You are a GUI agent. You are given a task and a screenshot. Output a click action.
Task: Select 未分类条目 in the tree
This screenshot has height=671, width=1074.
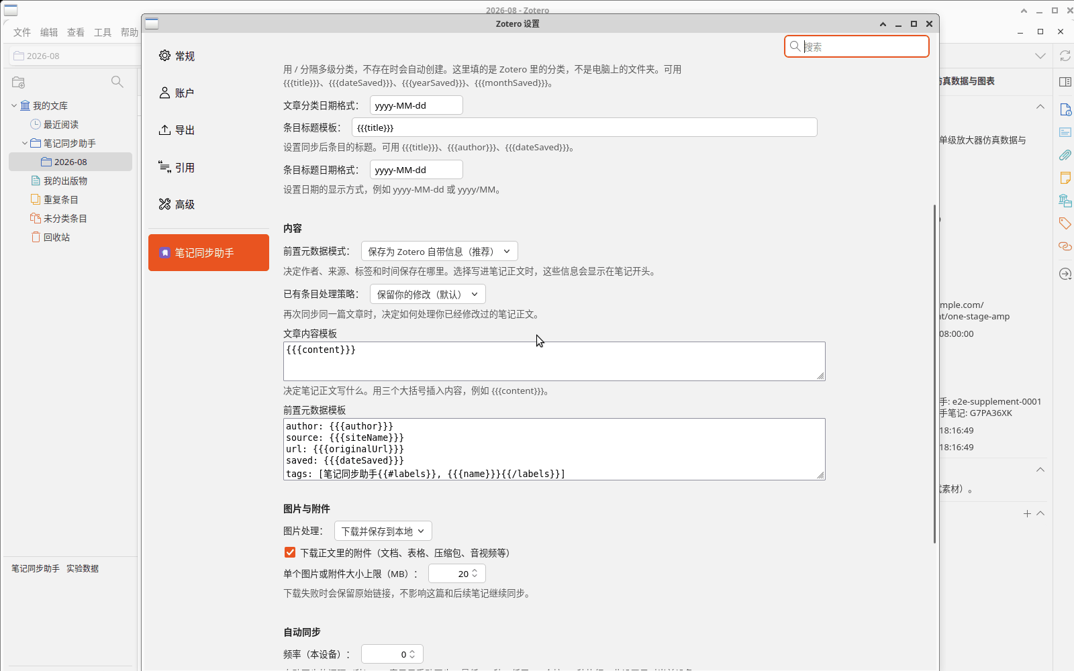(70, 218)
